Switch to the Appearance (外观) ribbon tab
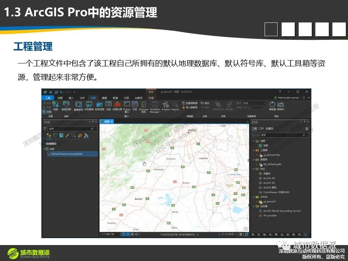 (x=151, y=98)
